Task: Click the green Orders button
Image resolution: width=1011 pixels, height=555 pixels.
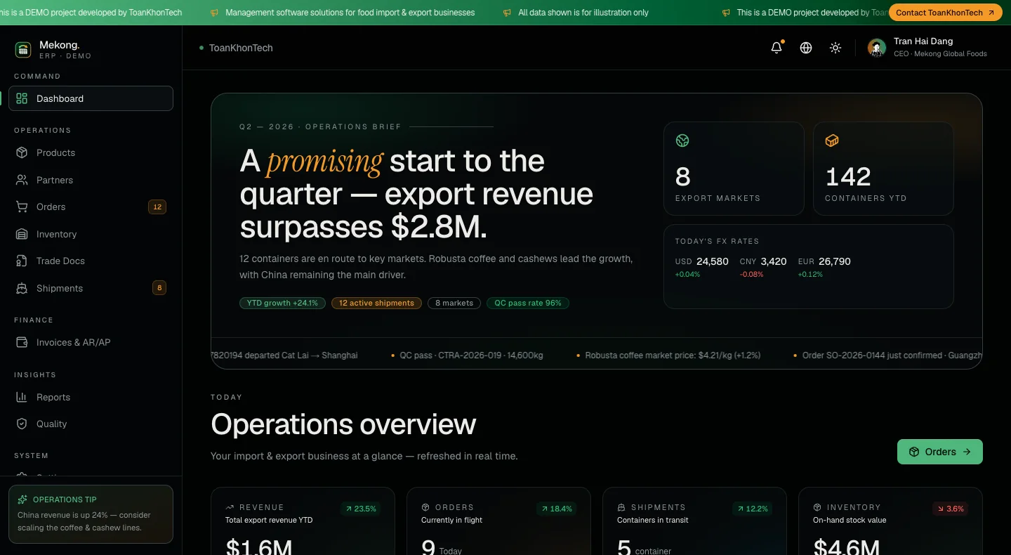Action: pos(940,452)
